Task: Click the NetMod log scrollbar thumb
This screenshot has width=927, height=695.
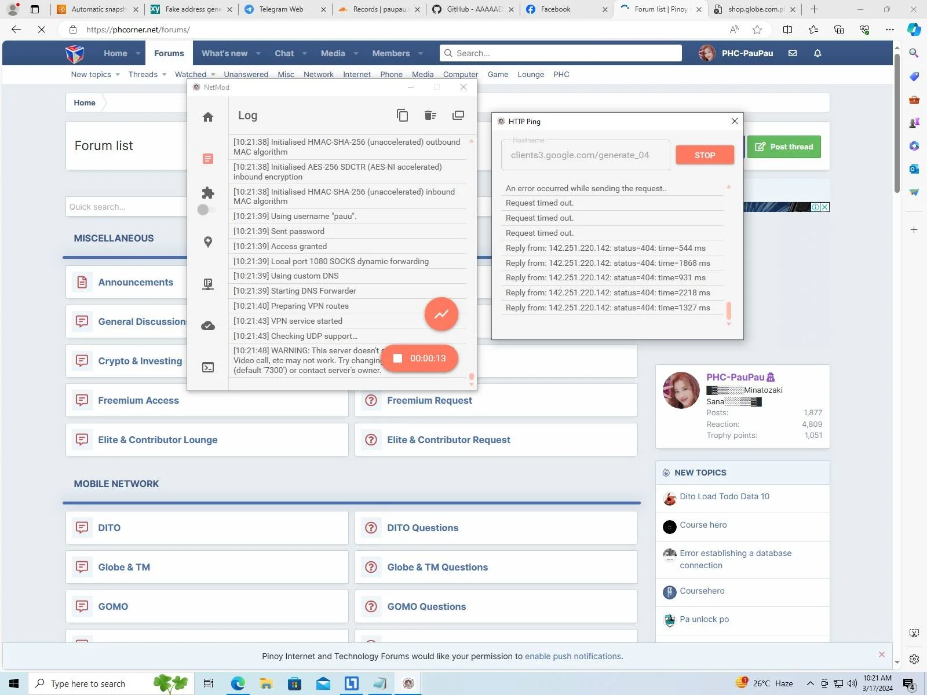Action: point(472,376)
